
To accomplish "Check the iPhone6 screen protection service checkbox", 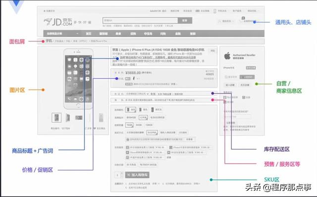I will [171, 148].
